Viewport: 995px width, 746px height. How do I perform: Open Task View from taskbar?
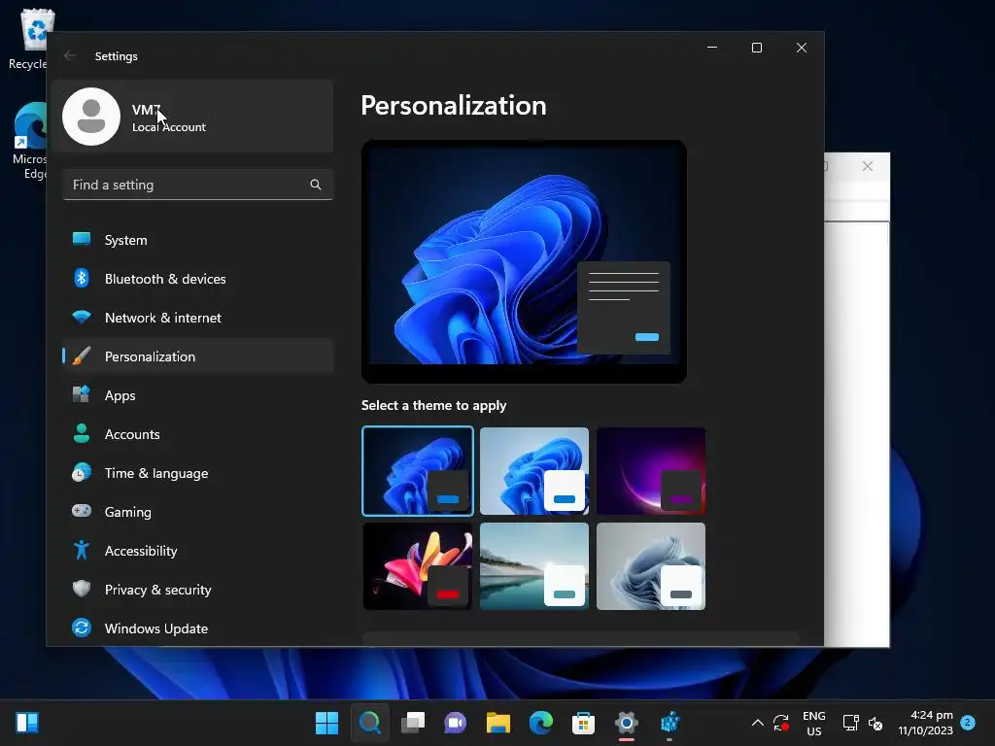coord(412,723)
